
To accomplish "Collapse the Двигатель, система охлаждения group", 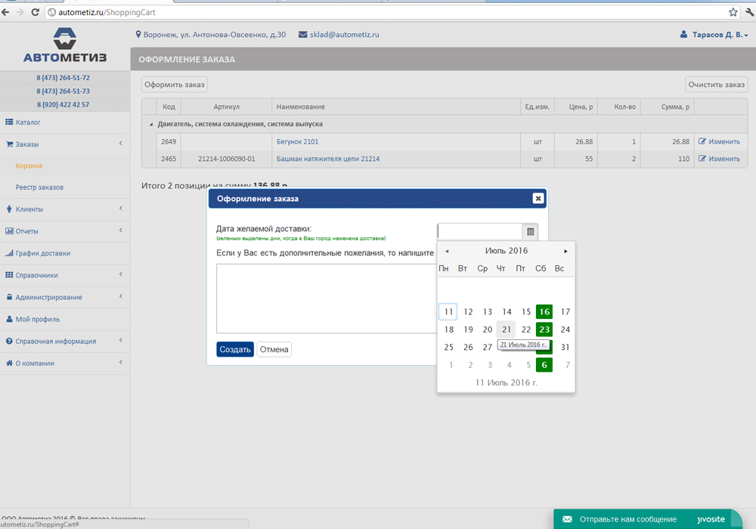I will point(150,124).
